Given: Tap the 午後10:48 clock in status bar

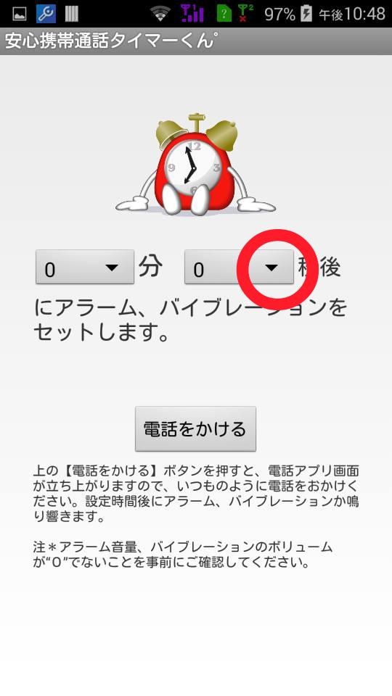Looking at the screenshot, I should (x=352, y=14).
